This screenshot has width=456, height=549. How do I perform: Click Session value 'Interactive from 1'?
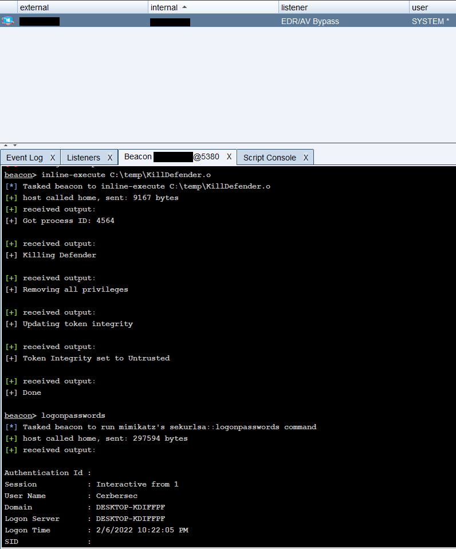point(137,484)
